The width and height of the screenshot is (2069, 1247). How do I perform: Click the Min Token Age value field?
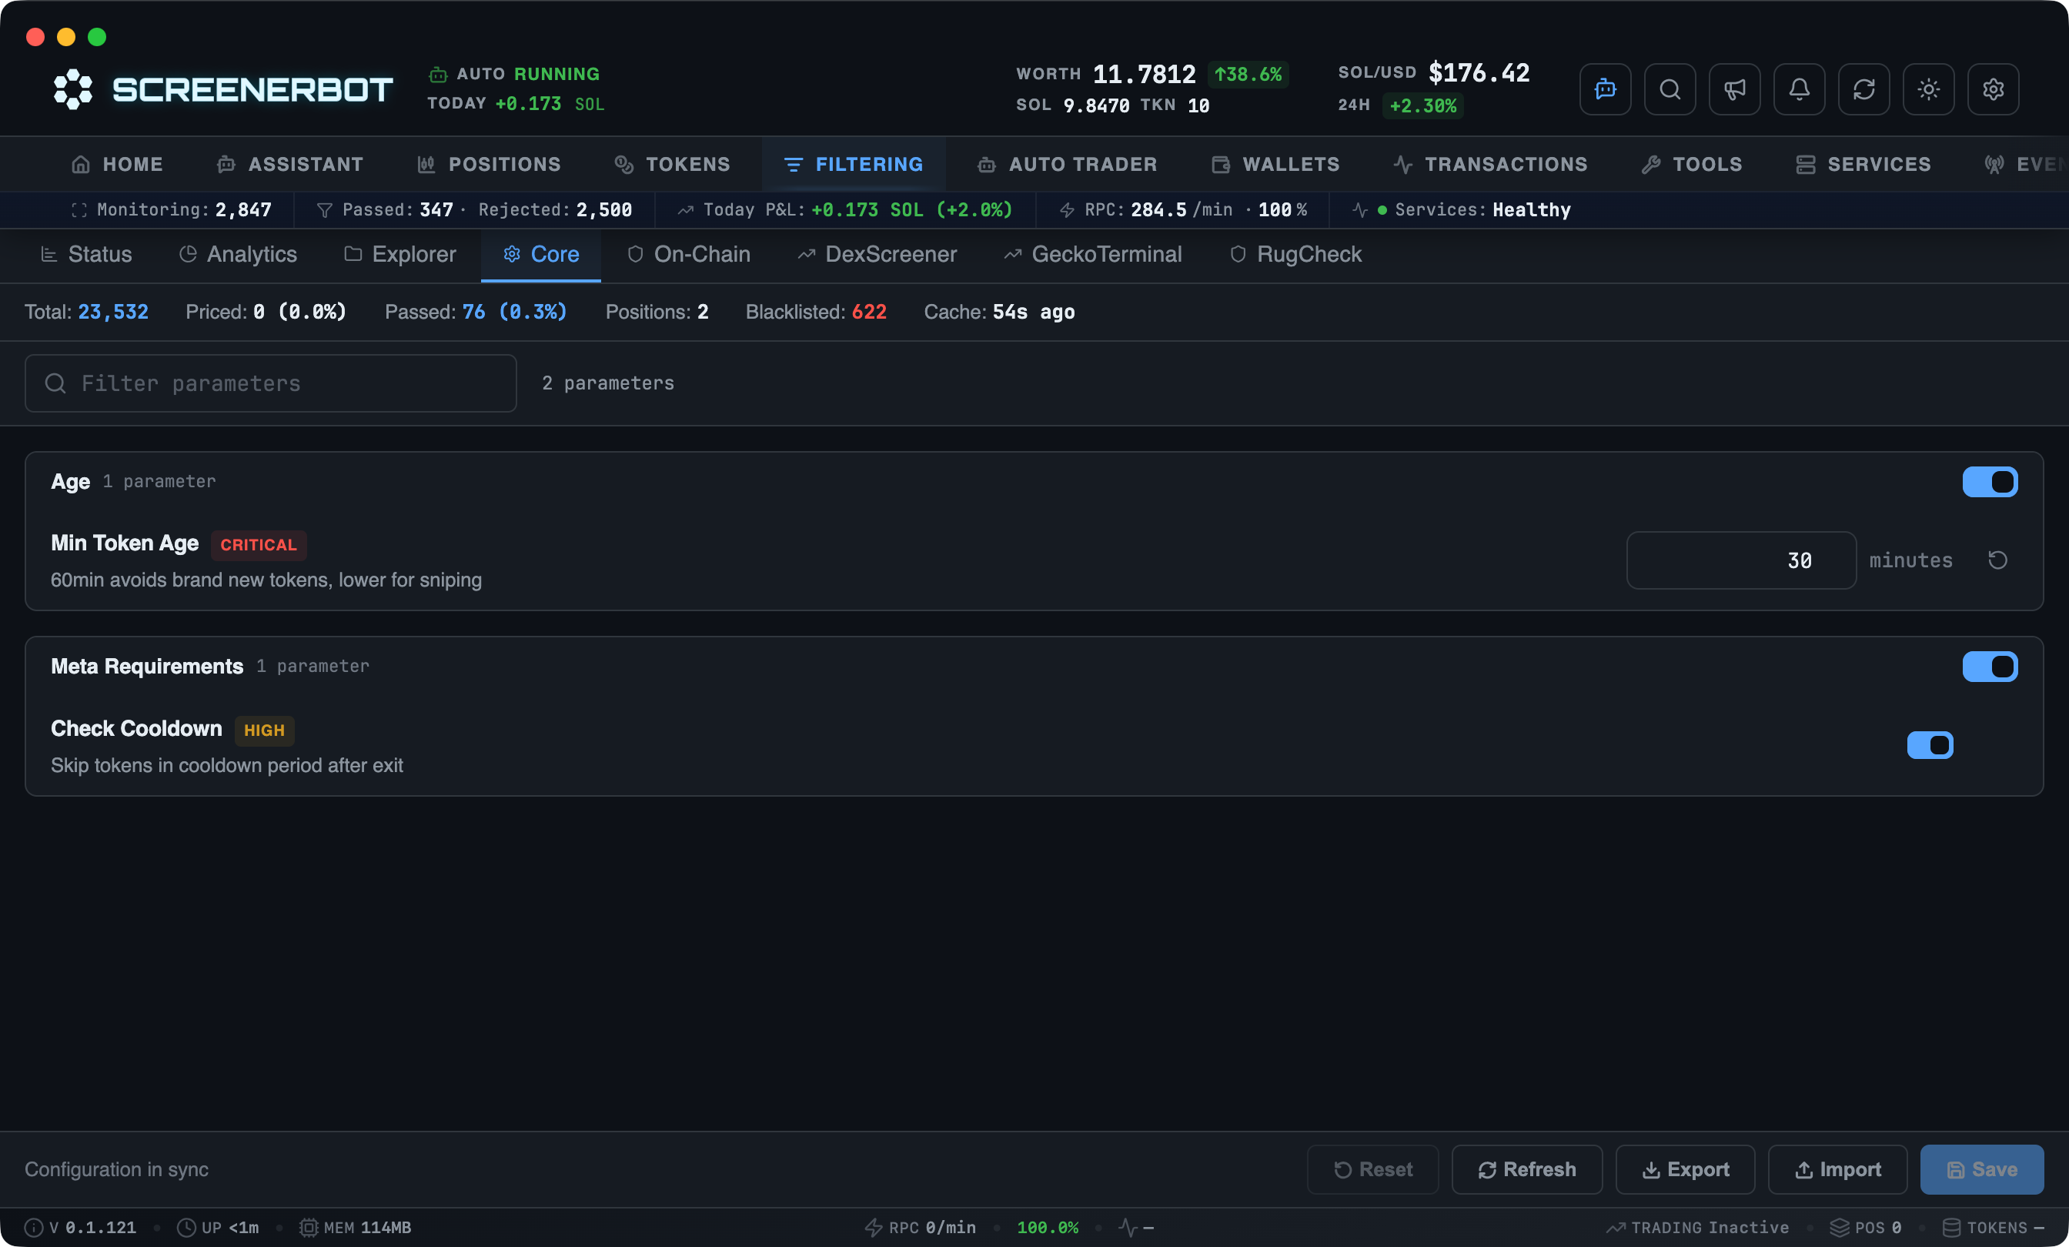pyautogui.click(x=1740, y=560)
